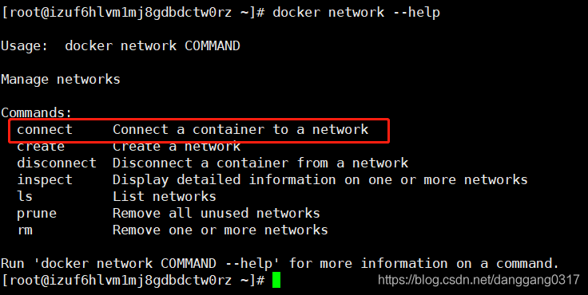Click 'Disconnect a container from a network' text

pos(260,163)
